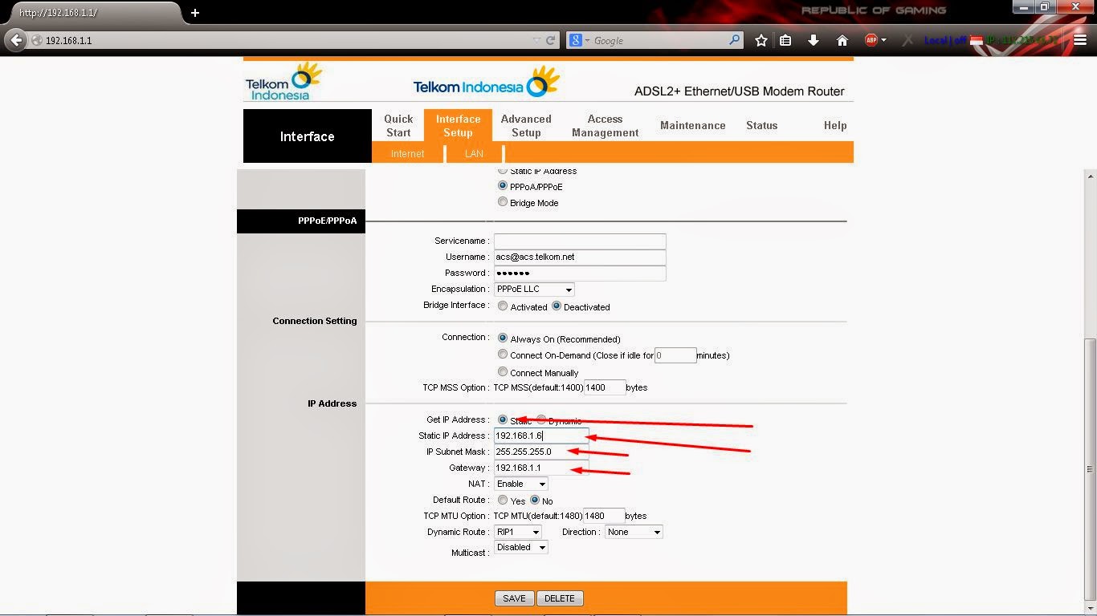Switch to the Internet sub-tab
This screenshot has height=616, width=1097.
pyautogui.click(x=407, y=153)
